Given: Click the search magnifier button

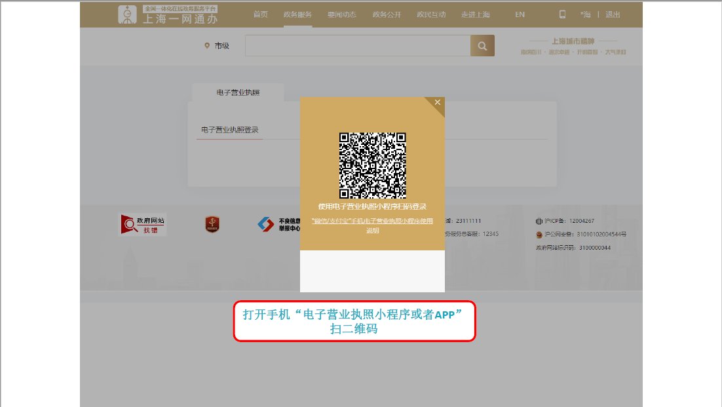Looking at the screenshot, I should [x=482, y=46].
